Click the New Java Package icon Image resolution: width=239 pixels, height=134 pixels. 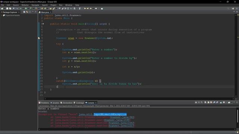click(42, 9)
